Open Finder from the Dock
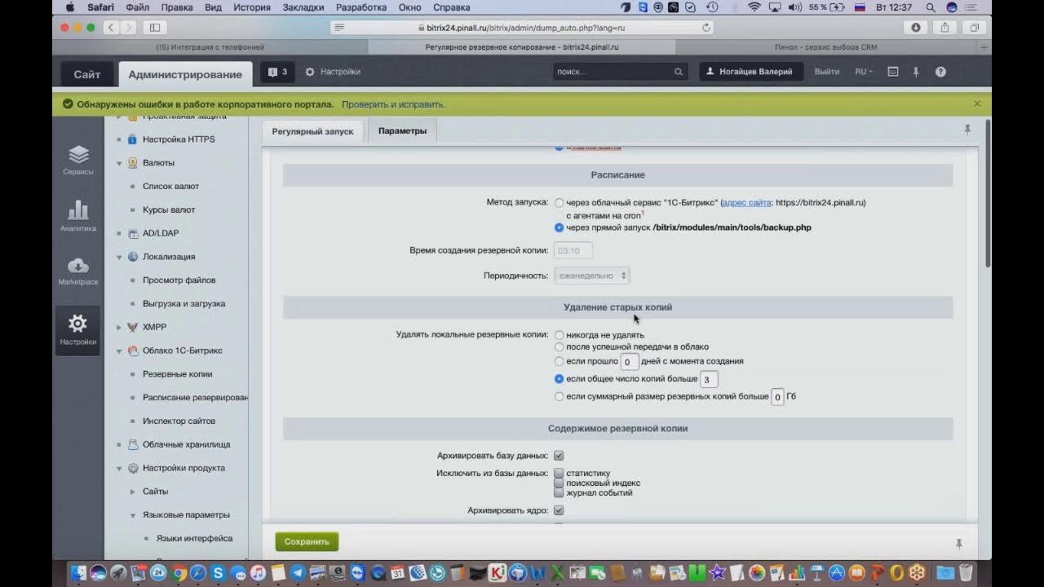The width and height of the screenshot is (1044, 587). point(80,572)
